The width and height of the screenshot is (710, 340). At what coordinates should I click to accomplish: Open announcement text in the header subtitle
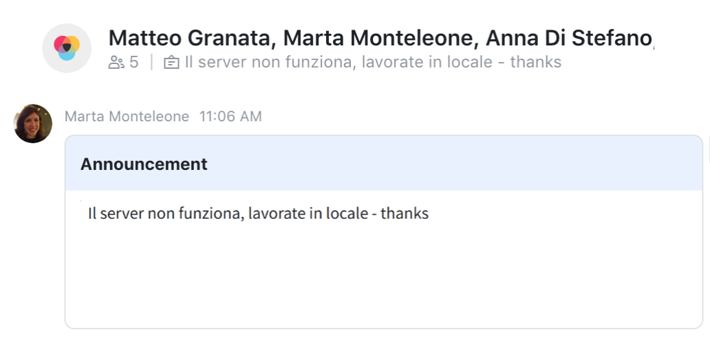coord(373,62)
